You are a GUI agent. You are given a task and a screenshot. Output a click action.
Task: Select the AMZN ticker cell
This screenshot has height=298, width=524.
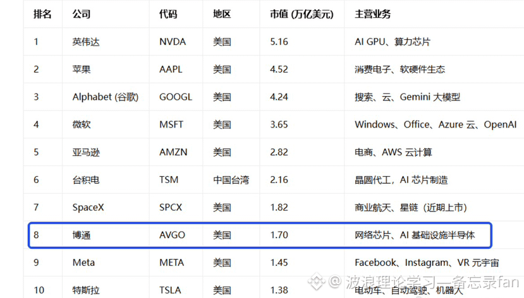coord(173,152)
